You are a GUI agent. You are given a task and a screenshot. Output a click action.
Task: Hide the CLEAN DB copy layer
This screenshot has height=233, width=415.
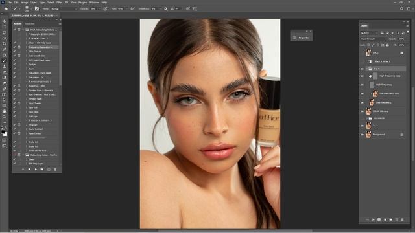point(362,111)
